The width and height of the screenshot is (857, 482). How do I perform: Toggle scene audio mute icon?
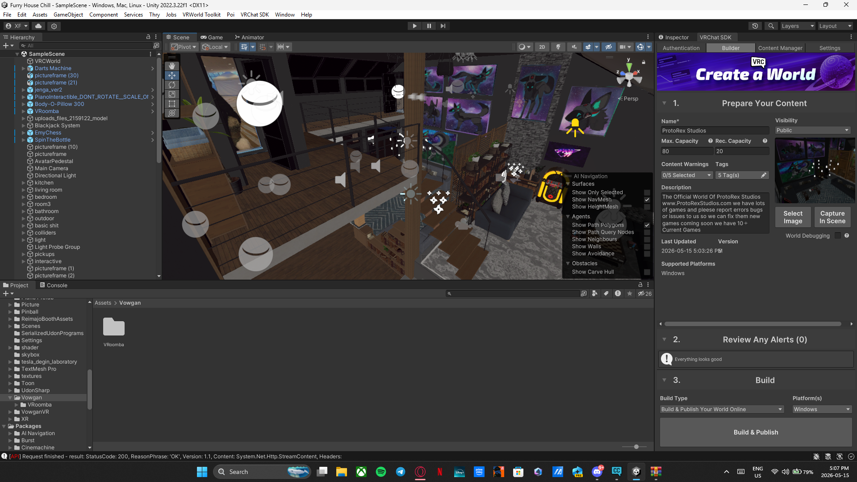(x=574, y=47)
